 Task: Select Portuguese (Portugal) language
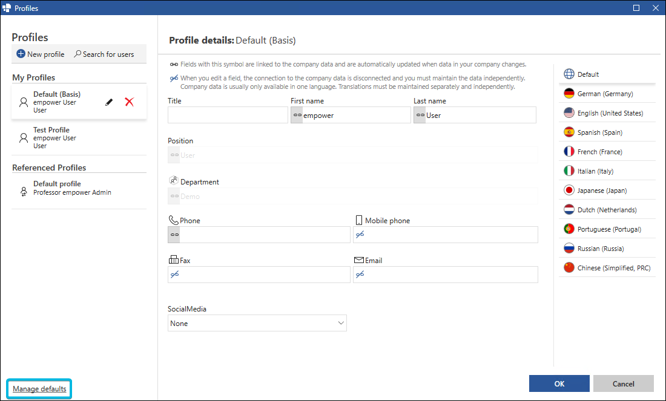coord(607,229)
